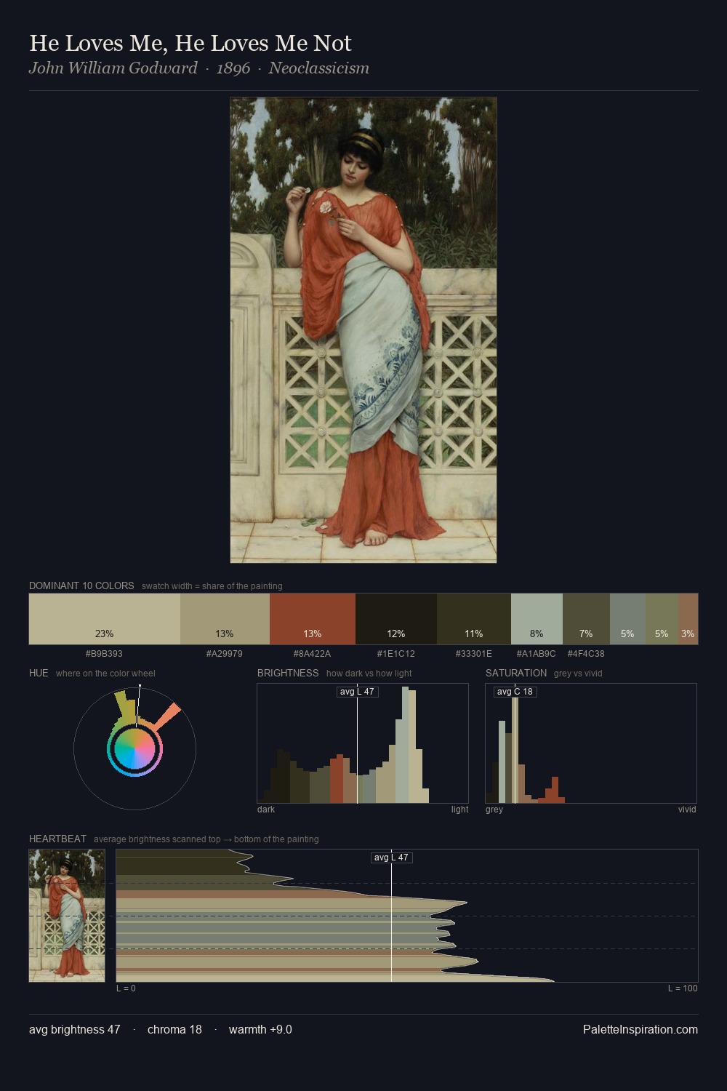Choose the dark olive #33301E 11% swatch
727x1091 pixels.
[x=474, y=619]
